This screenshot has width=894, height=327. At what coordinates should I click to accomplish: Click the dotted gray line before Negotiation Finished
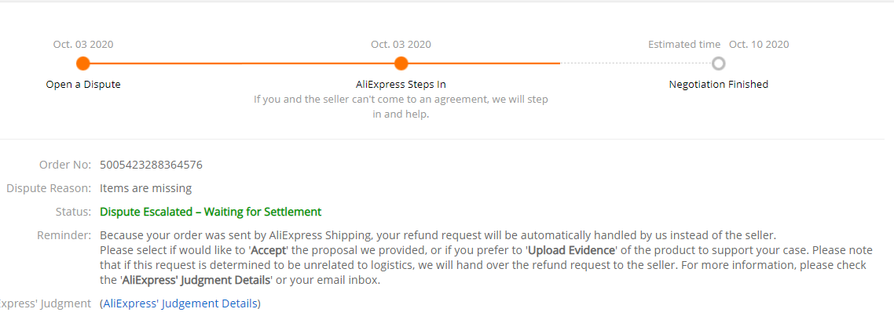click(x=635, y=64)
